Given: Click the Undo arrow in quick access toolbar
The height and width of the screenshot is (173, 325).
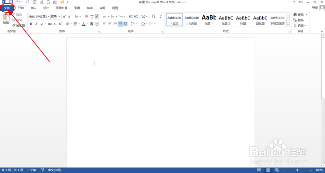Looking at the screenshot, I should (x=18, y=2).
